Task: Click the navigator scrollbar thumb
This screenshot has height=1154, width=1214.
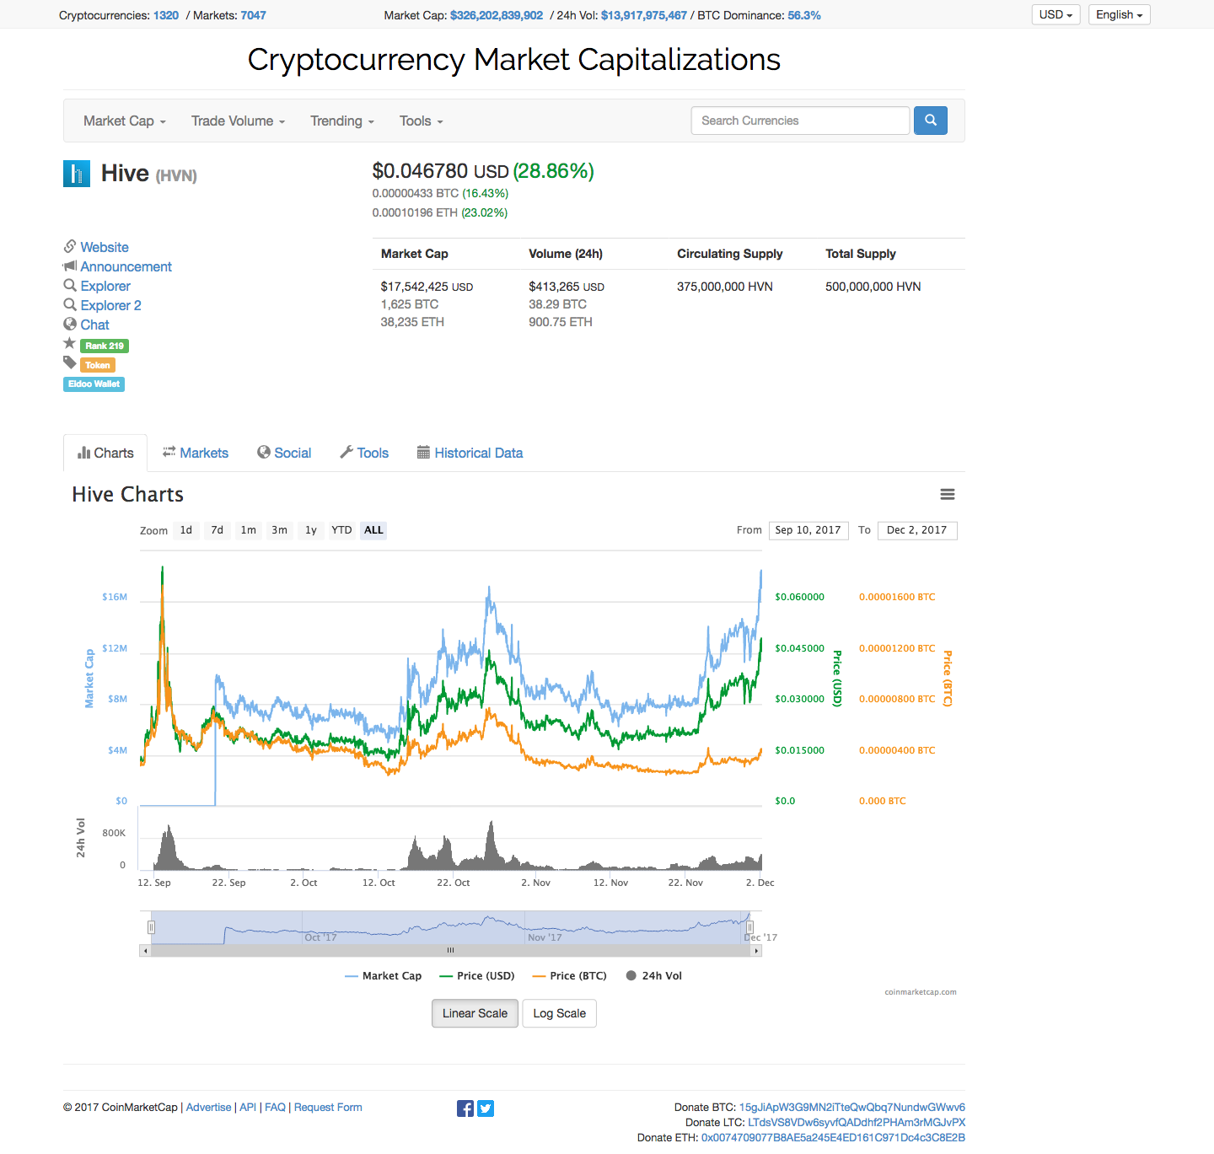Action: (x=451, y=951)
